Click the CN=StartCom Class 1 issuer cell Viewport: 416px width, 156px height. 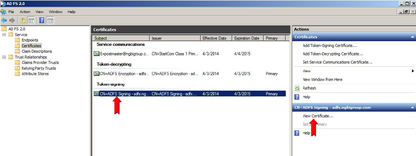click(x=175, y=54)
